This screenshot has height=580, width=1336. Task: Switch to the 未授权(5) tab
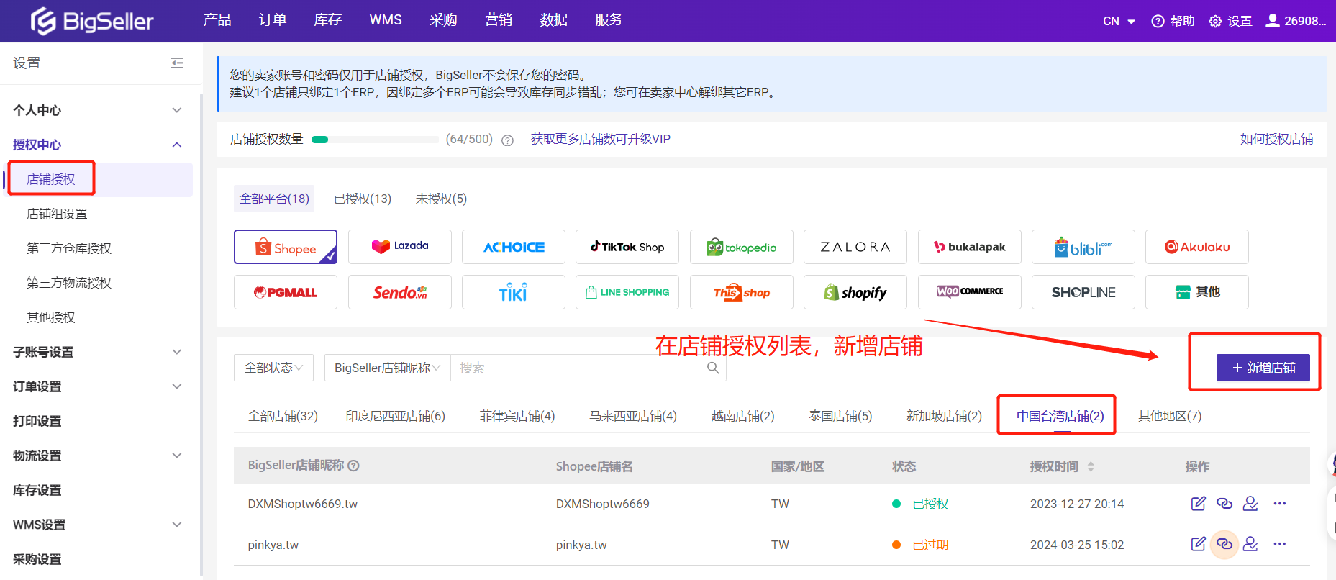pos(441,199)
